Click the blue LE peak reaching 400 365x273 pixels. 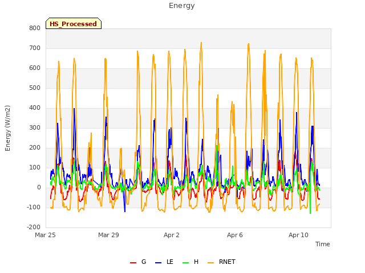pyautogui.click(x=74, y=109)
